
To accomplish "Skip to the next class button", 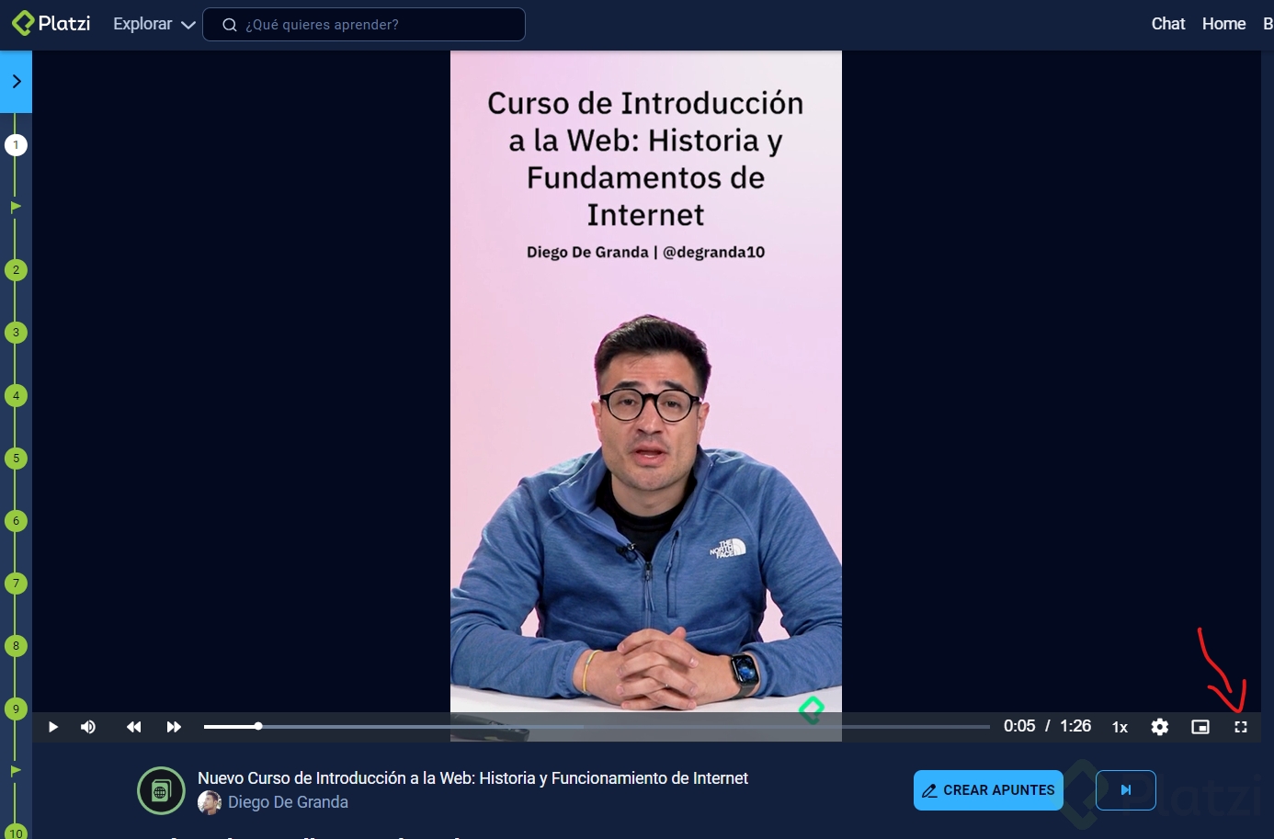I will coord(1126,790).
